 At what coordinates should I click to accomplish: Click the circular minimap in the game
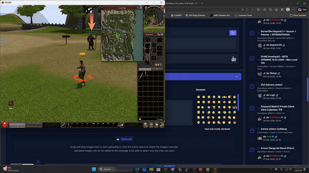pyautogui.click(x=154, y=16)
